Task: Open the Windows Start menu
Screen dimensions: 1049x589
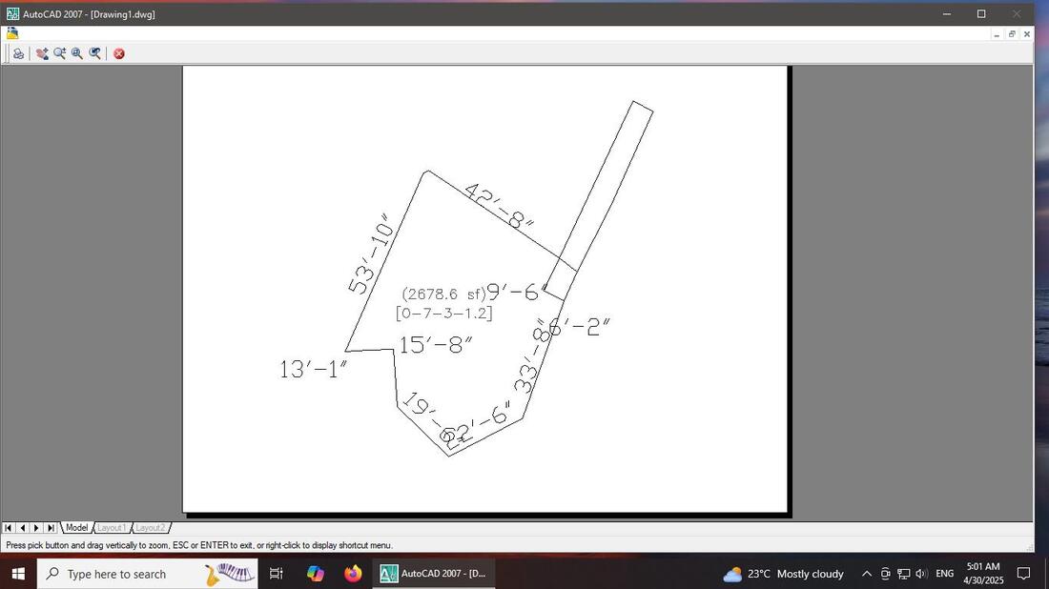Action: click(x=18, y=574)
